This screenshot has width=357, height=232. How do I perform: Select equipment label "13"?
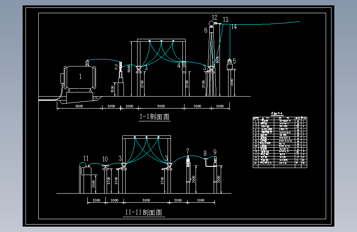226,20
